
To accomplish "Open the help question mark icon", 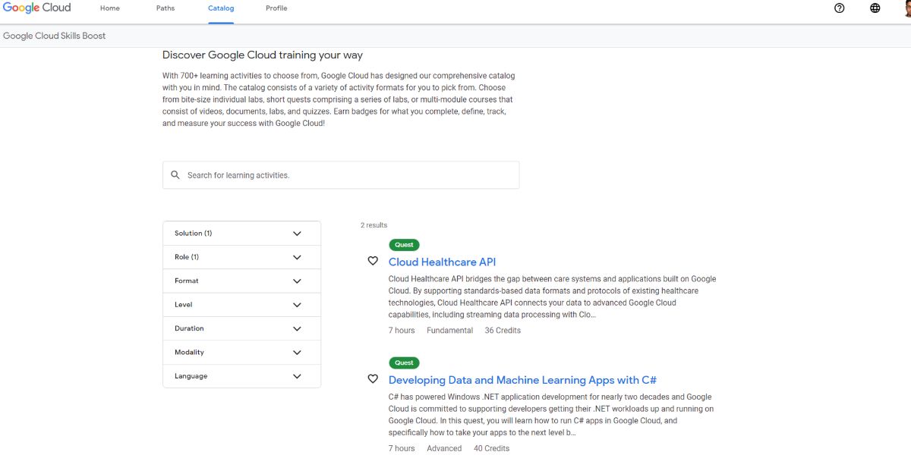I will (839, 8).
